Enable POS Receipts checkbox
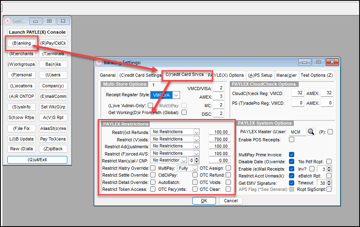Viewport: 360px width, 227px height. 291,139
